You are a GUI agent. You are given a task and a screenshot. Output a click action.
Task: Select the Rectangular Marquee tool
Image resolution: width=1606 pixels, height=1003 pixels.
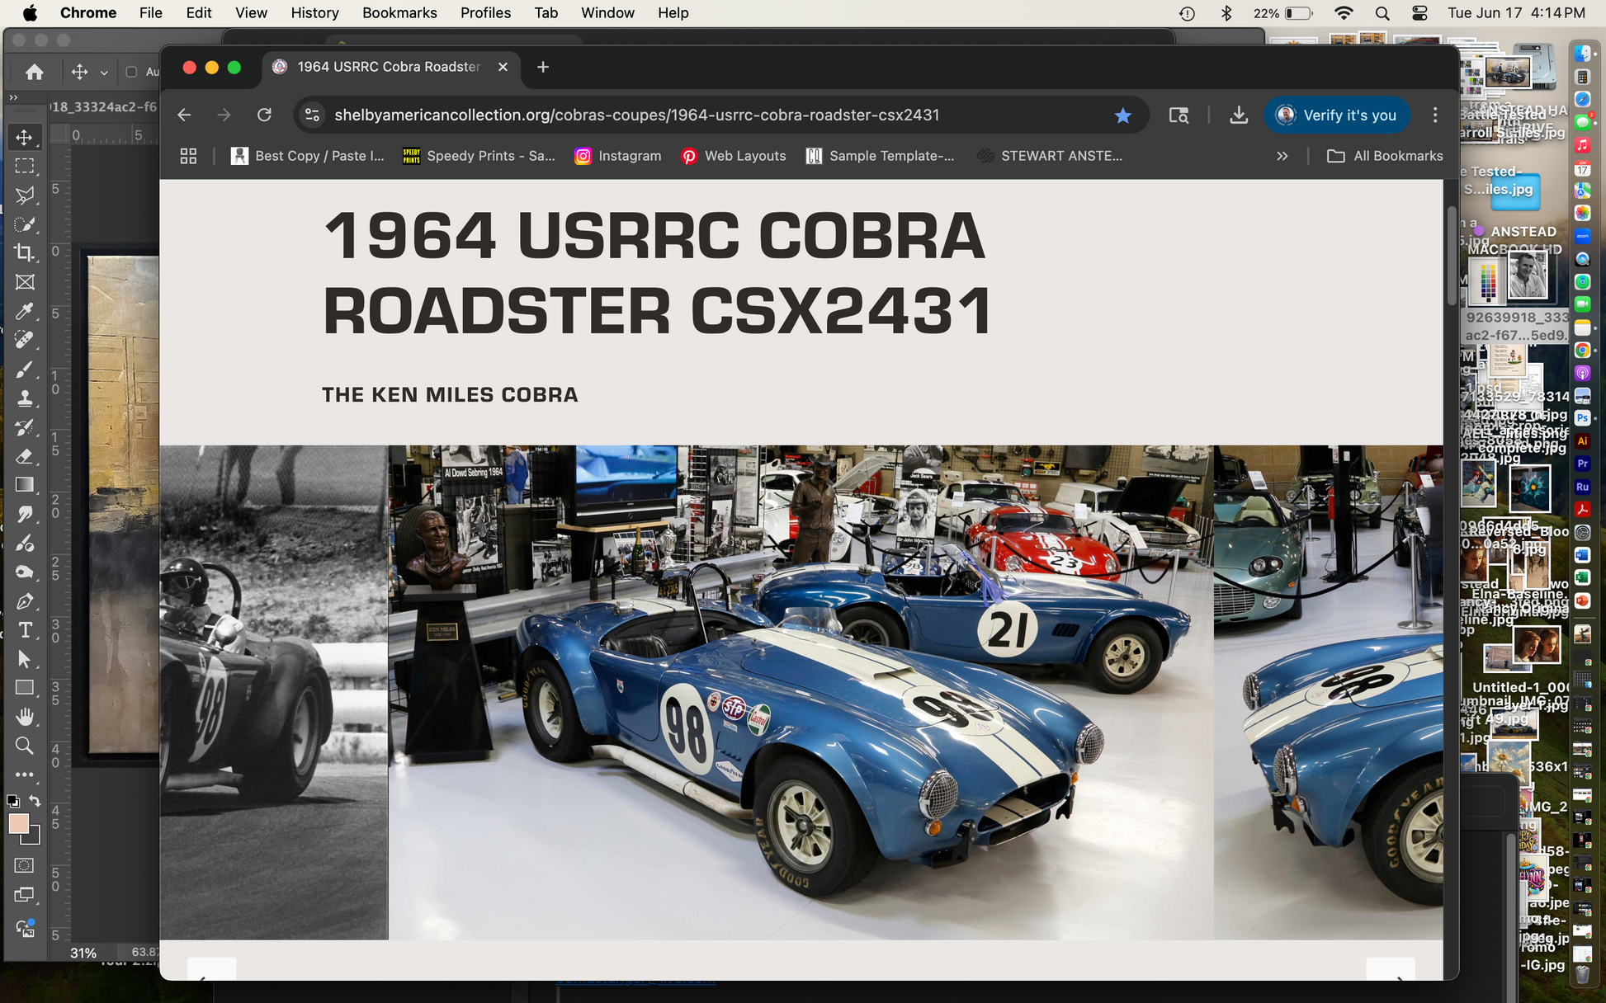click(x=25, y=166)
